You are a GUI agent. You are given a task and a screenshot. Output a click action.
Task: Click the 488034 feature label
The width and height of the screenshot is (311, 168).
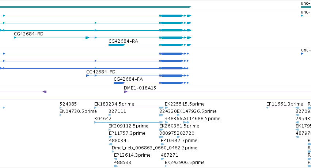tap(118, 141)
